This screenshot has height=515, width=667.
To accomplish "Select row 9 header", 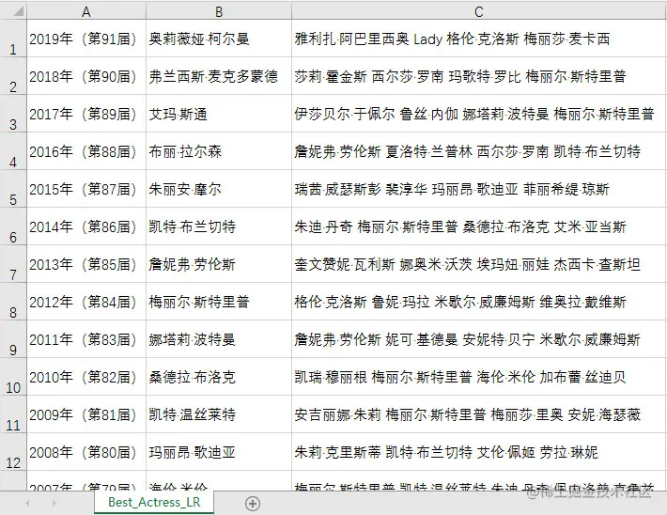I will coord(13,339).
